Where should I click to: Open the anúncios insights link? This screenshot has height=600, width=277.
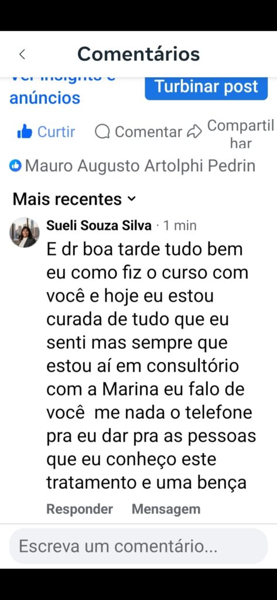[45, 98]
